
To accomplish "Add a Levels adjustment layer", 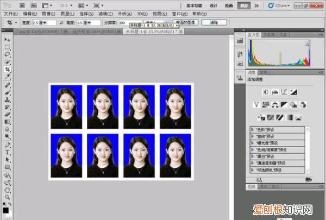I will 274,92.
